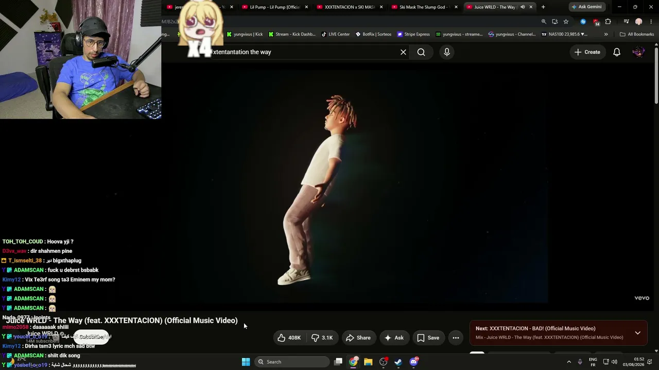Show hidden system tray icons
659x370 pixels.
click(569, 362)
